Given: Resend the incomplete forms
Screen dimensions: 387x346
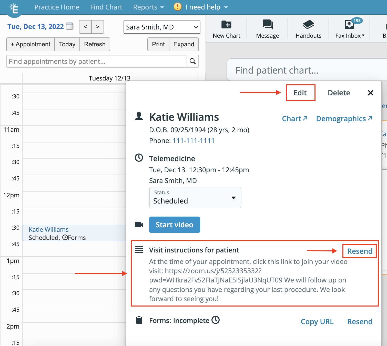Looking at the screenshot, I should (360, 322).
